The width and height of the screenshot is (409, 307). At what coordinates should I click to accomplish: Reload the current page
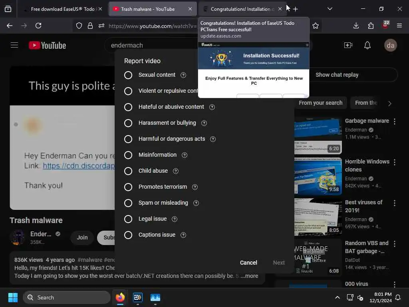click(x=38, y=26)
